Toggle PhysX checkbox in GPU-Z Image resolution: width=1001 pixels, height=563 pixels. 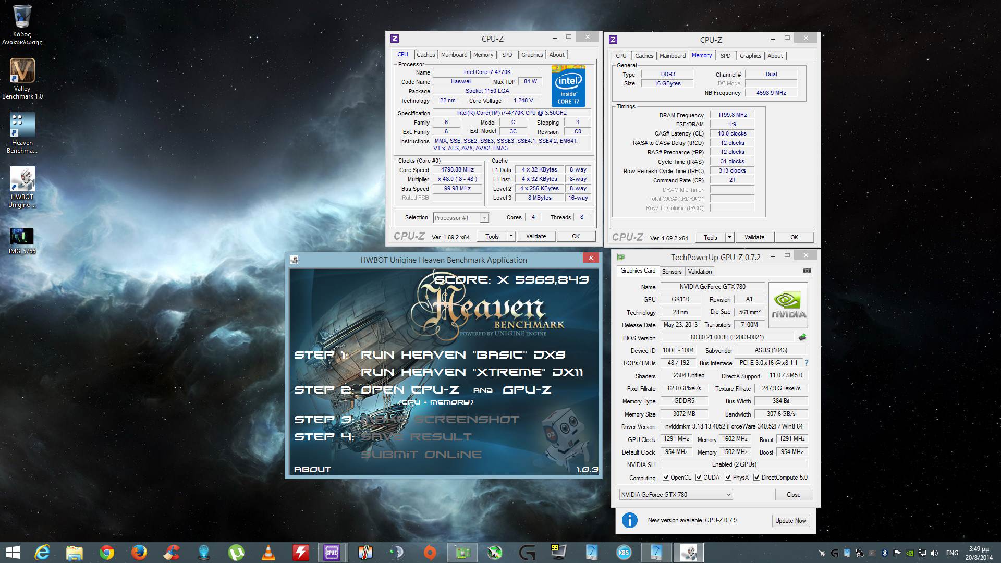[728, 478]
